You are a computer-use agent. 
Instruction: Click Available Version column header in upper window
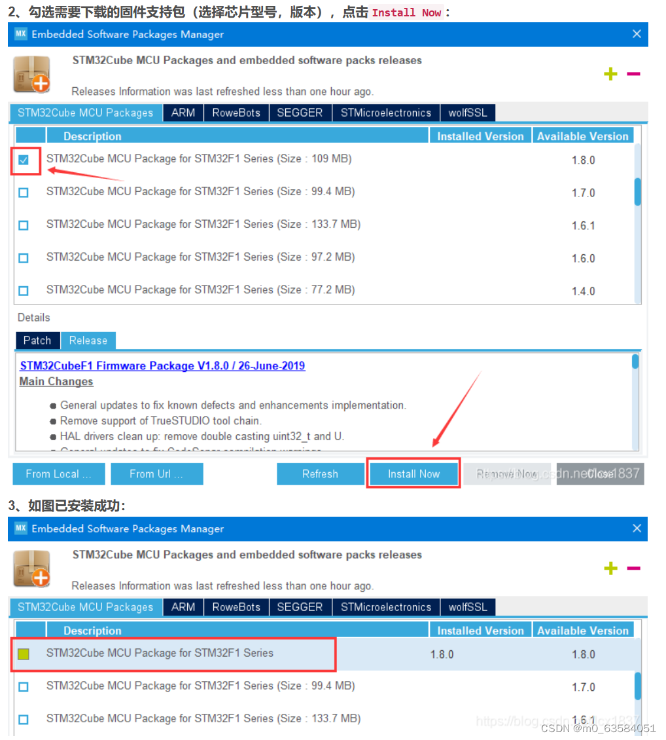583,136
